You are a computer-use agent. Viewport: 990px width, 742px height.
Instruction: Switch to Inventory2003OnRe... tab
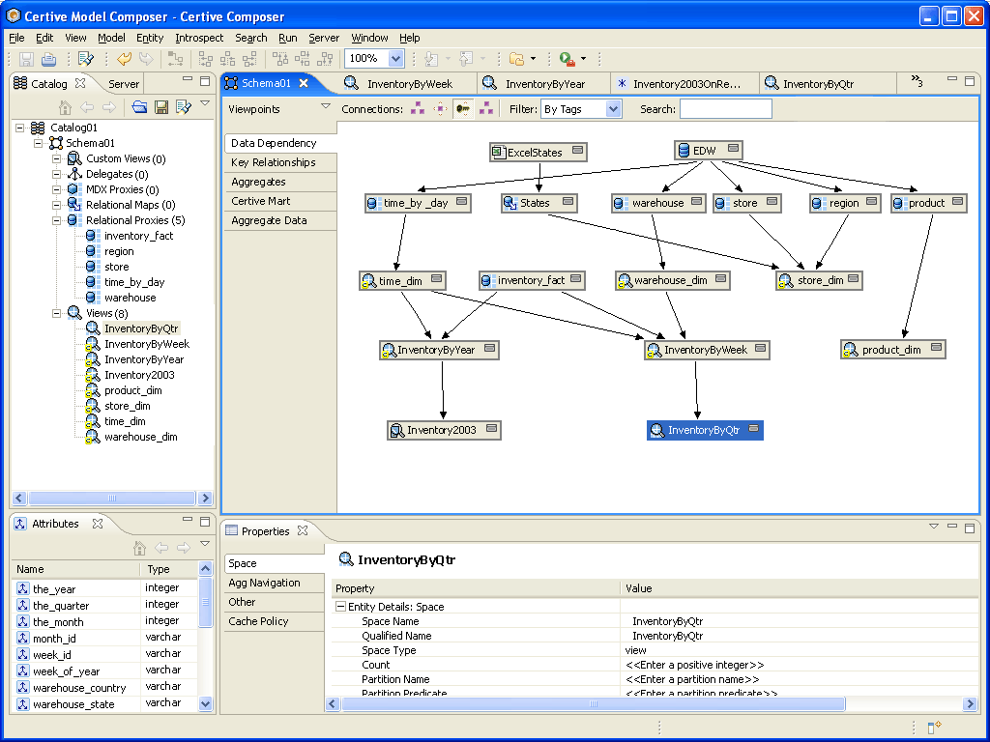(x=685, y=84)
